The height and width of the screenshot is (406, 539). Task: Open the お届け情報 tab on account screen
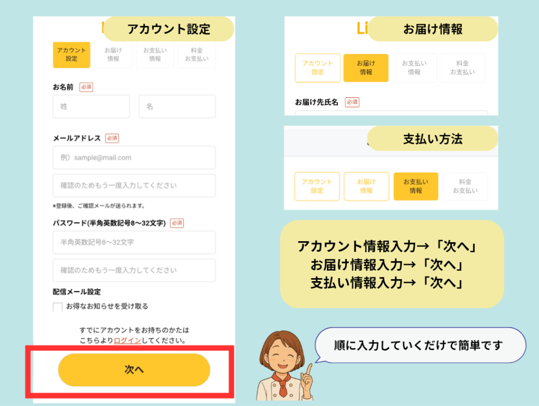[113, 55]
